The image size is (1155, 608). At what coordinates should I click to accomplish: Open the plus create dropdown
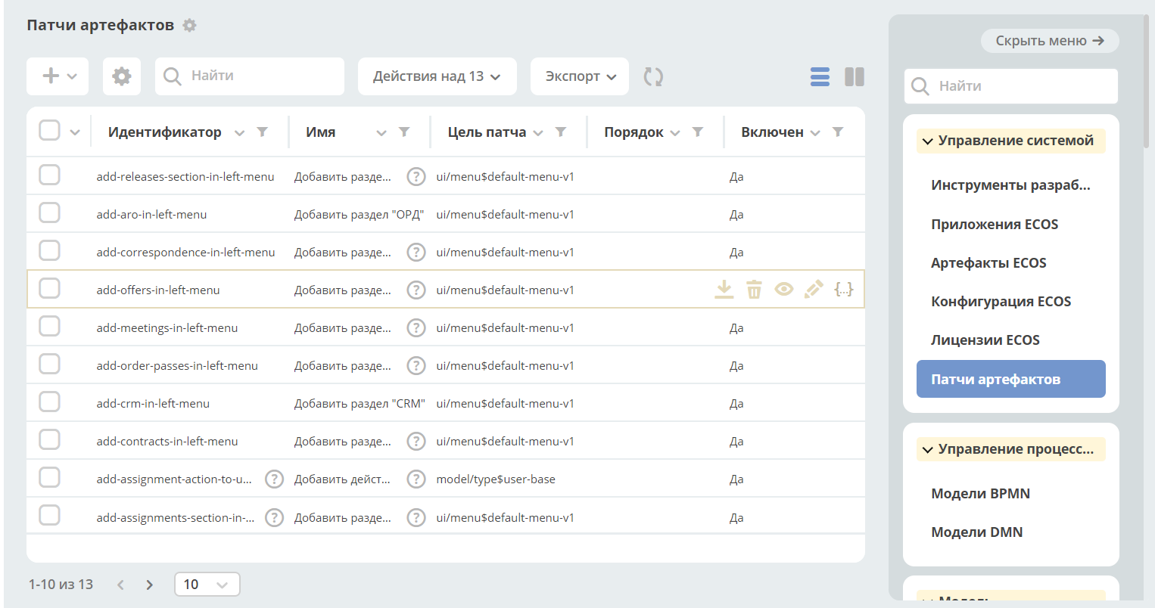58,76
